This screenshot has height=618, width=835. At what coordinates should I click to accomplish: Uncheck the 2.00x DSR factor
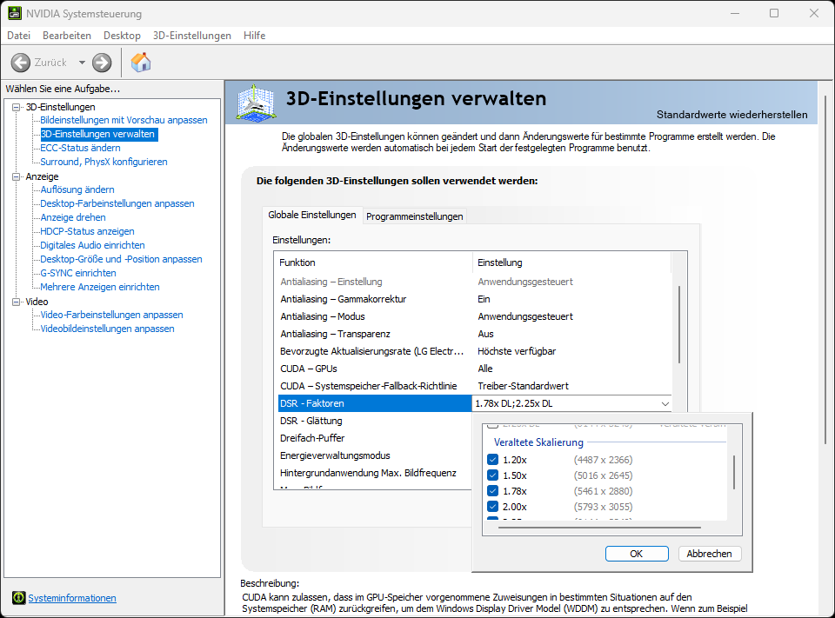pyautogui.click(x=492, y=507)
